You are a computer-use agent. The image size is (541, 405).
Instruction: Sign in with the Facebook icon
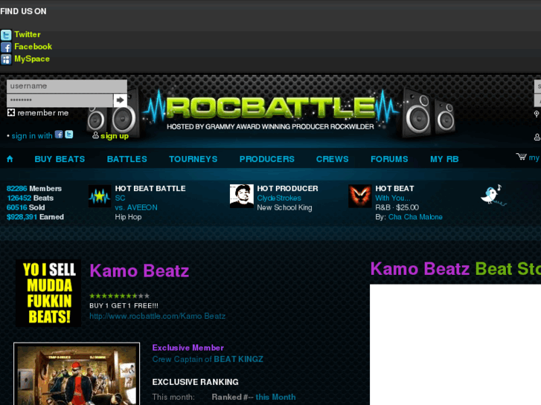[59, 135]
